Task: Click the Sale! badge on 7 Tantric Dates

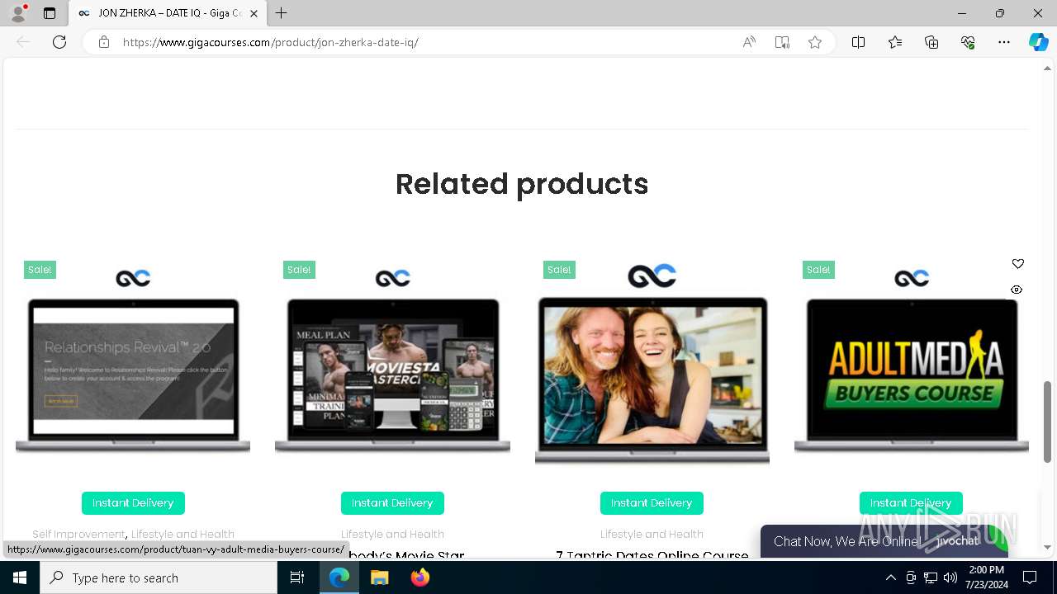Action: (x=559, y=270)
